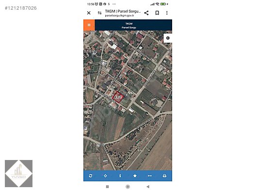Select the measure distance arrows icon
The height and width of the screenshot is (192, 256).
150,176
